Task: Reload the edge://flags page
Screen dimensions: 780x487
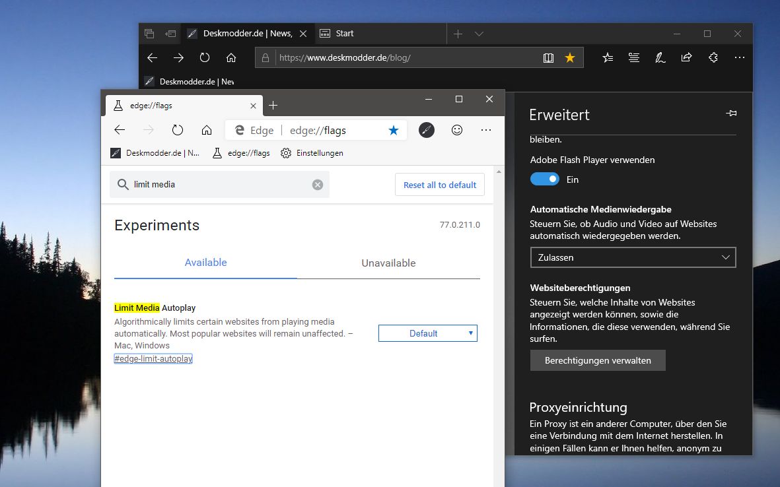Action: pyautogui.click(x=178, y=130)
